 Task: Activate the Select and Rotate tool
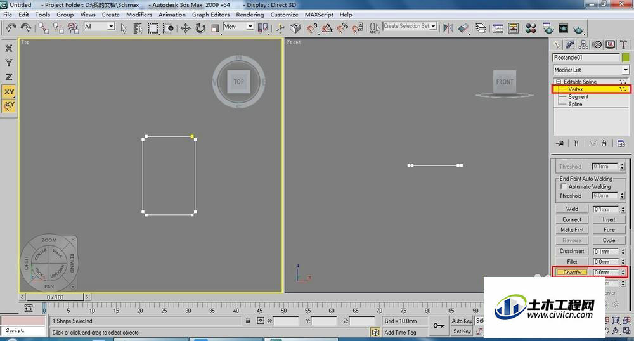pyautogui.click(x=200, y=29)
